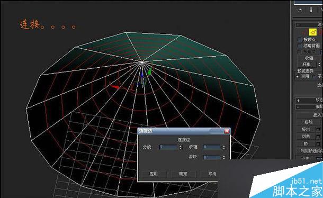Open settings box beside 切角 (Chamfer)
This screenshot has height=198, width=323.
point(318,137)
